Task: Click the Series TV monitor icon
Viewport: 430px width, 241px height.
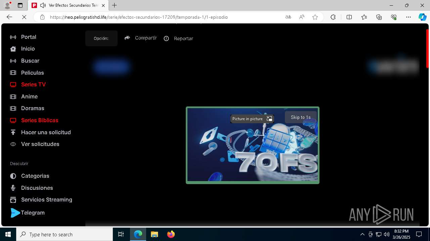Action: coord(13,85)
